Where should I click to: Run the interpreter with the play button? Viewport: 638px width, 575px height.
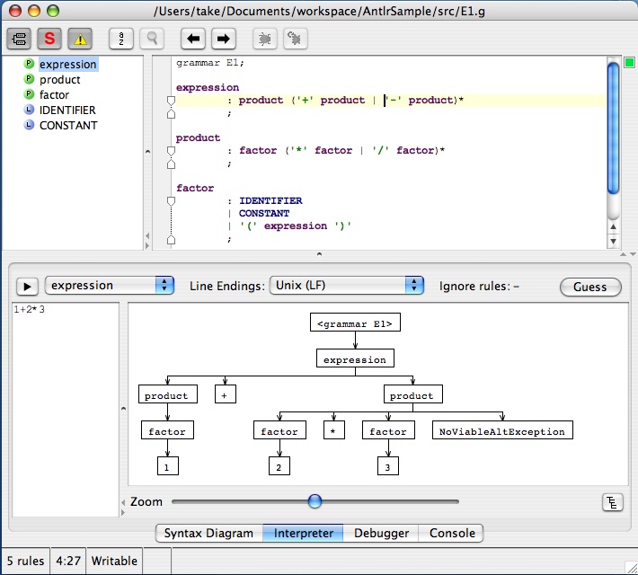point(27,286)
